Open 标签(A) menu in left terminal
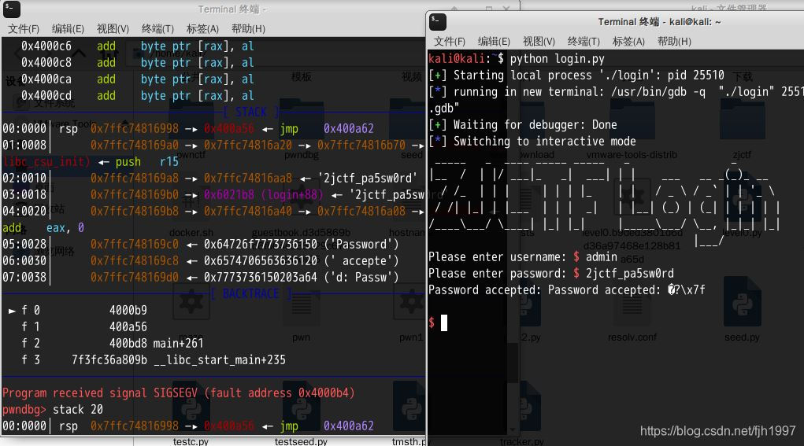 click(202, 28)
